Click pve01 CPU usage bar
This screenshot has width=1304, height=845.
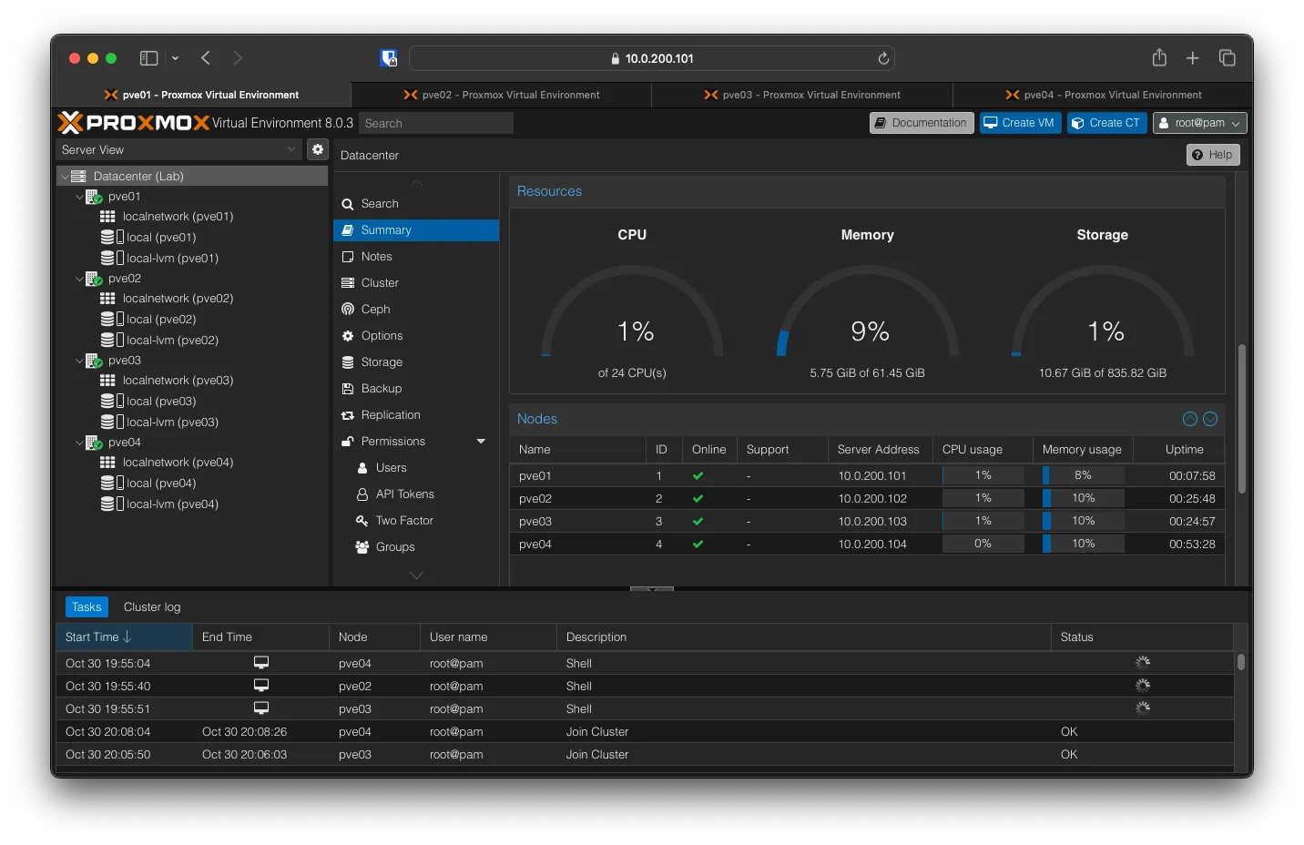tap(983, 475)
